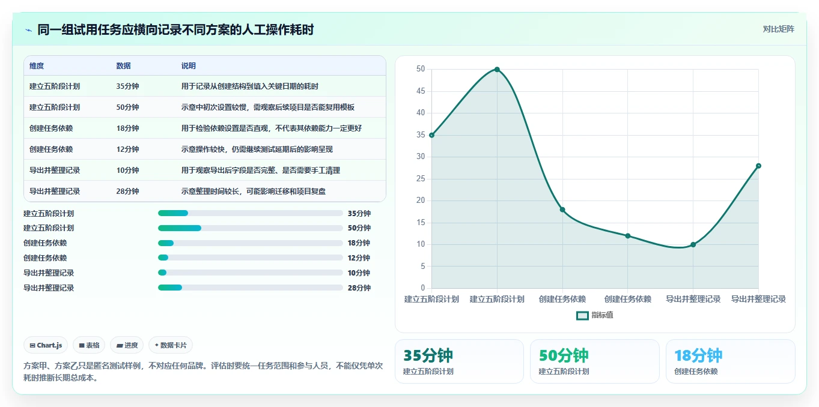Image resolution: width=819 pixels, height=407 pixels.
Task: Click description 示意中初次设置较慢，需观察后续项目是否能复用模板
Action: point(268,107)
